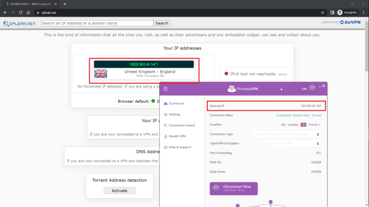Open the Connection Type dropdown

(287, 134)
